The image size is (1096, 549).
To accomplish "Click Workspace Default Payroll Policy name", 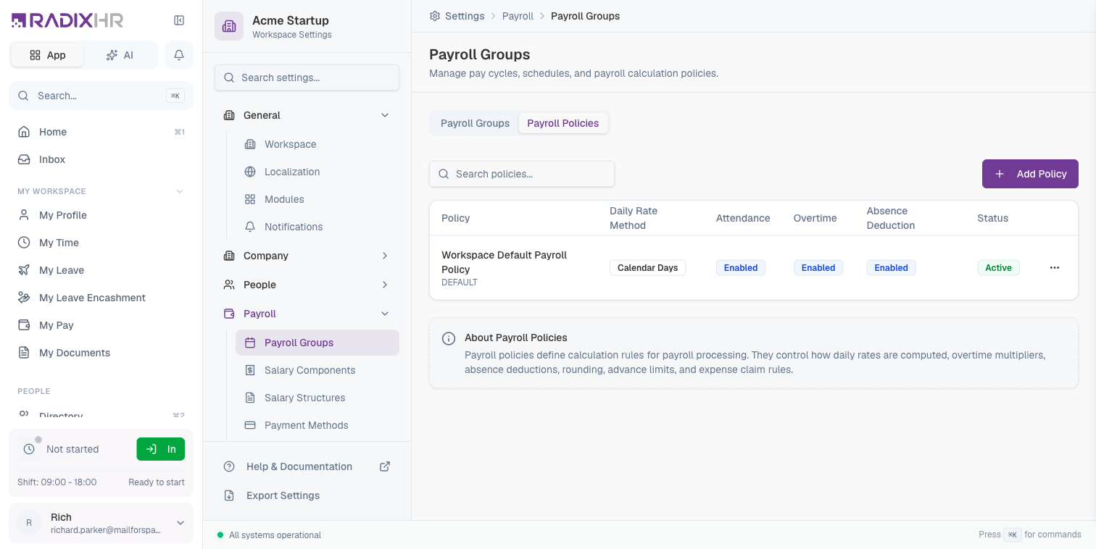I will (505, 262).
